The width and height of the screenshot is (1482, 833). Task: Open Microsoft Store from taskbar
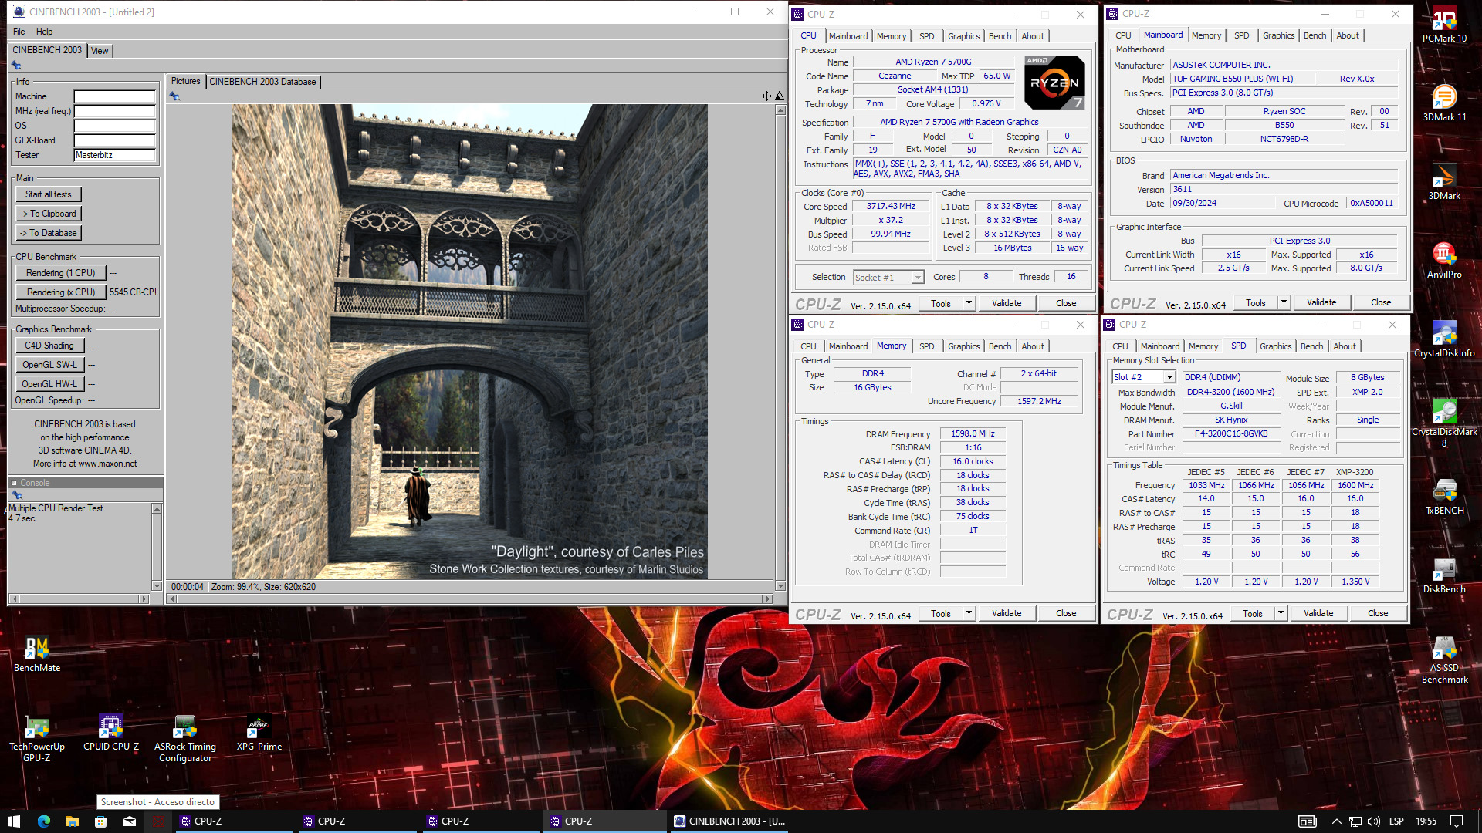tap(100, 821)
